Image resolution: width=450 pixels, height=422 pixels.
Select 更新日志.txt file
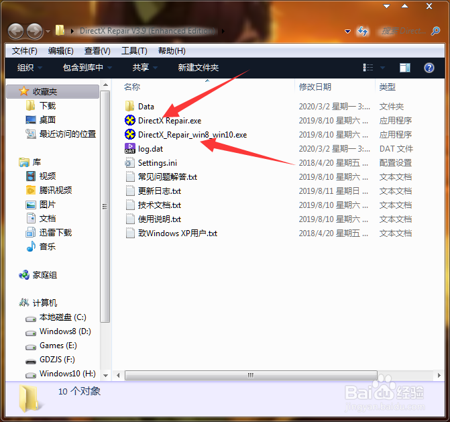click(160, 191)
